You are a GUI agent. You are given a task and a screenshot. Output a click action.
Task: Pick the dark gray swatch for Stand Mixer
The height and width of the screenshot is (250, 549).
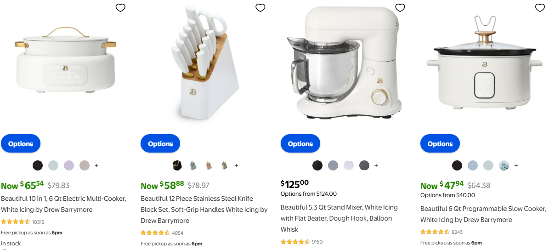click(364, 165)
